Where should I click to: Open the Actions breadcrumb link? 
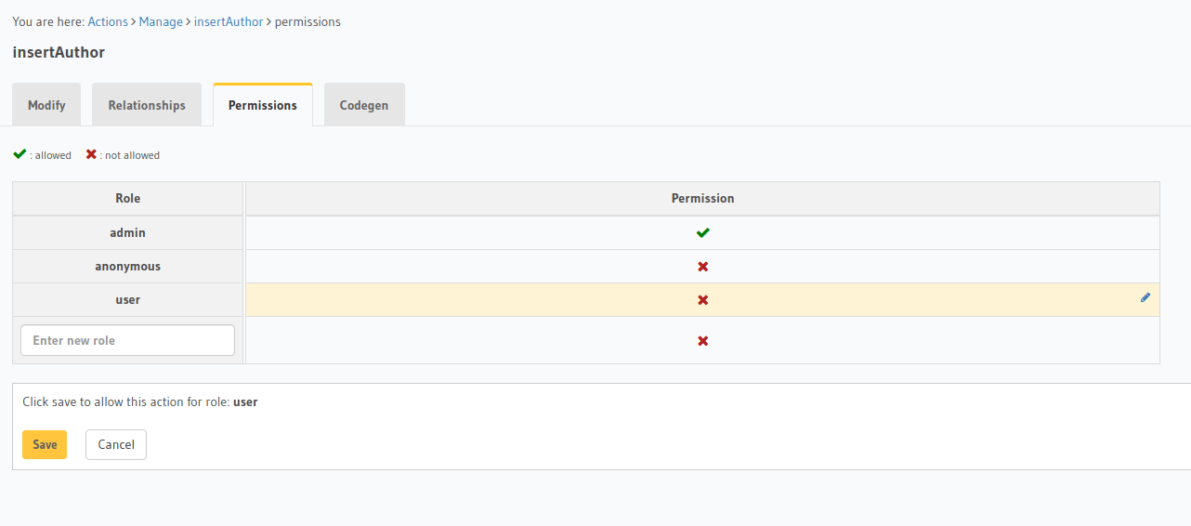click(x=108, y=21)
